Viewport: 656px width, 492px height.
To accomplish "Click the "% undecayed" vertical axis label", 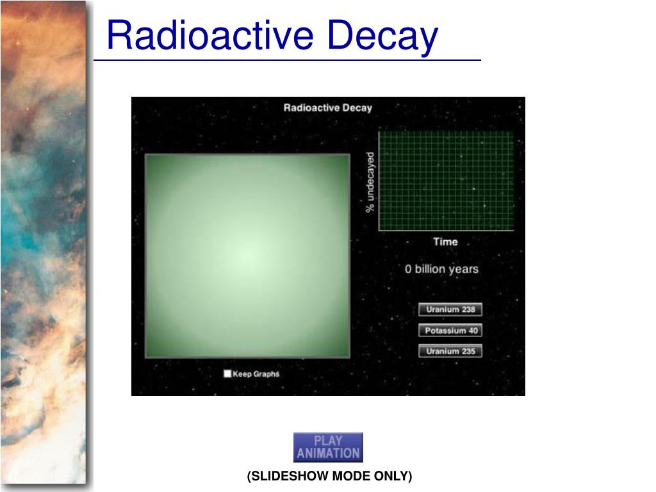I will [x=370, y=183].
